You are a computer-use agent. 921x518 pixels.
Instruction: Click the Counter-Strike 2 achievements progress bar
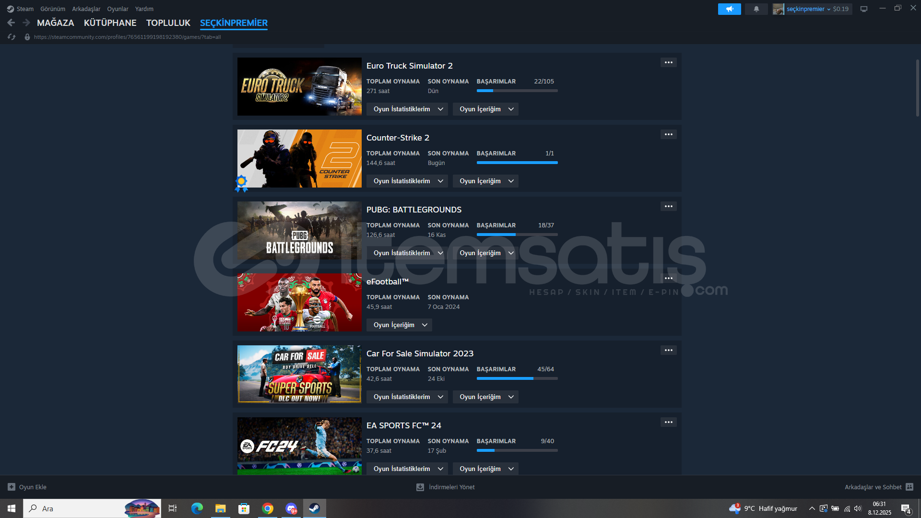[517, 163]
